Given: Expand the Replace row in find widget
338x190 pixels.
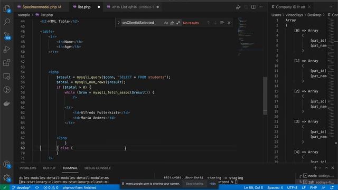Looking at the screenshot, I should tap(118, 23).
